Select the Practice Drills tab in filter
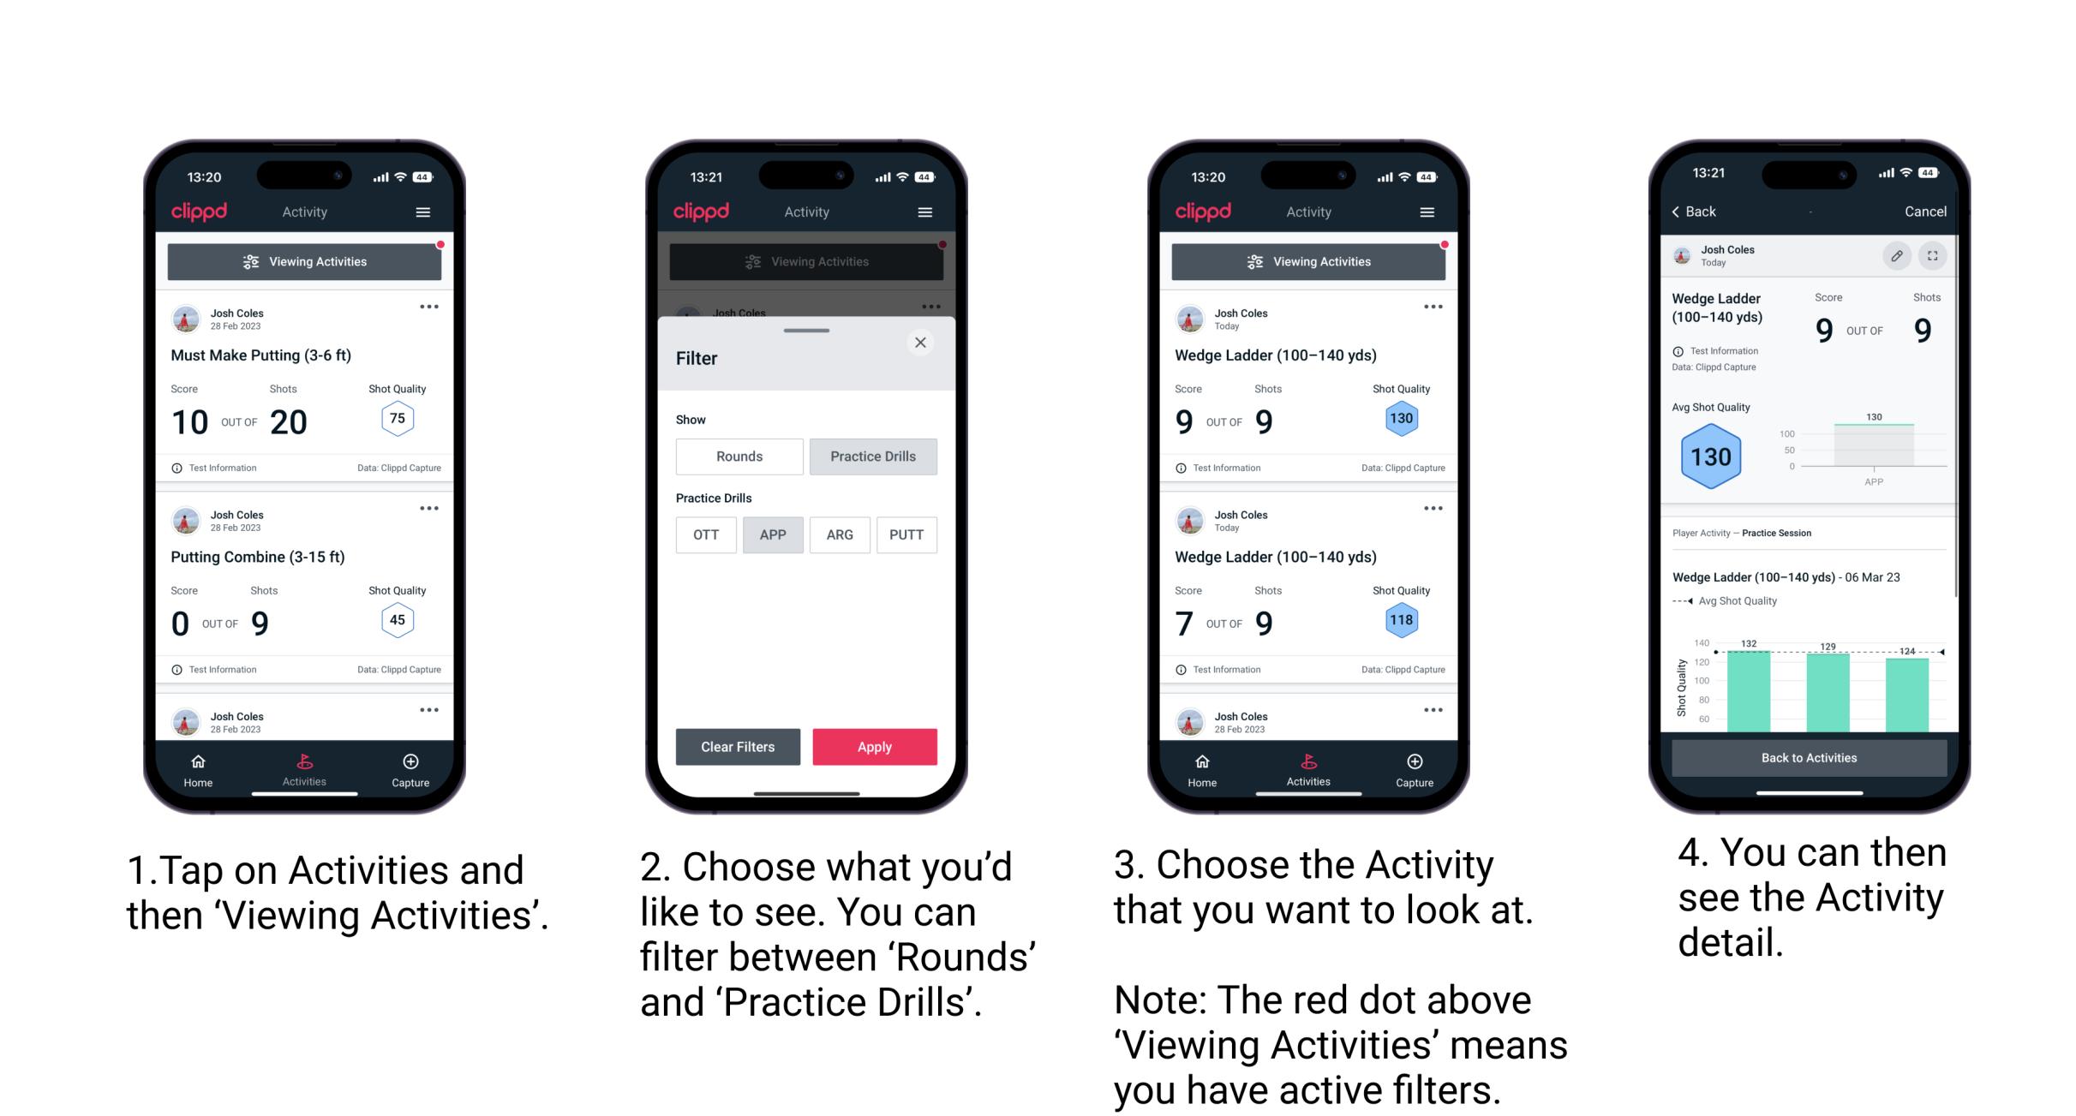The height and width of the screenshot is (1116, 2076). click(871, 457)
